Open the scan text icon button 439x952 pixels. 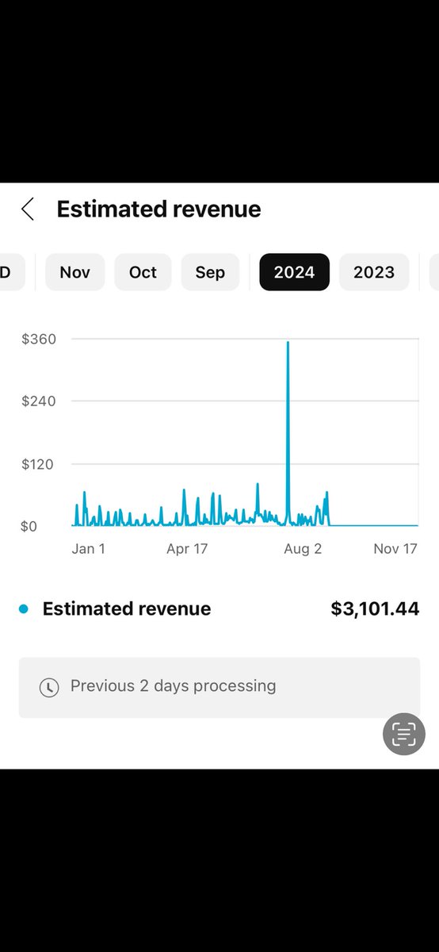[404, 734]
